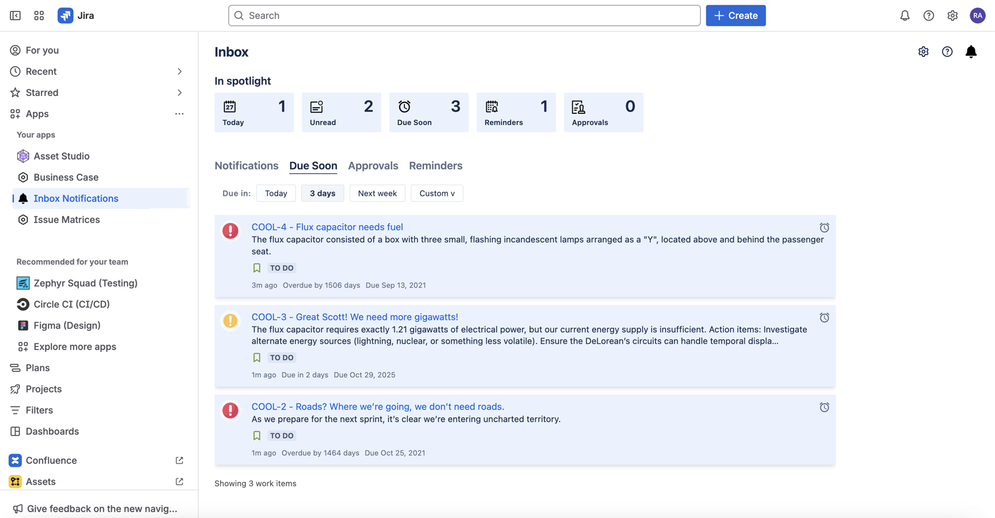Open the Today spotlight card
The width and height of the screenshot is (995, 518).
(x=254, y=112)
